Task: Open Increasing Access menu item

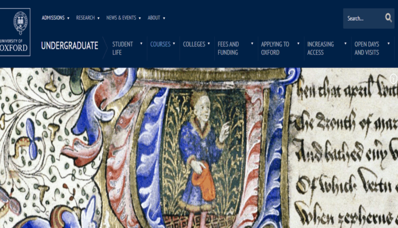Action: click(321, 48)
